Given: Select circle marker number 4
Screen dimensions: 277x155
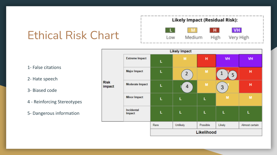Looking at the screenshot, I should [x=187, y=86].
